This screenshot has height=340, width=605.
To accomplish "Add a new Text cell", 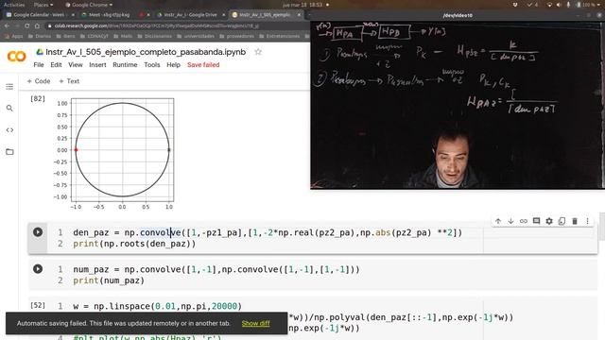I will click(69, 81).
